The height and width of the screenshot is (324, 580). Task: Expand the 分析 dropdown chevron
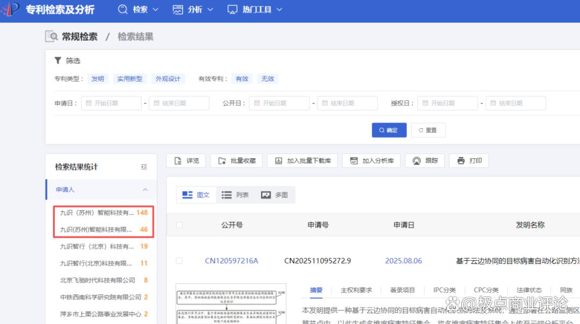click(x=210, y=10)
